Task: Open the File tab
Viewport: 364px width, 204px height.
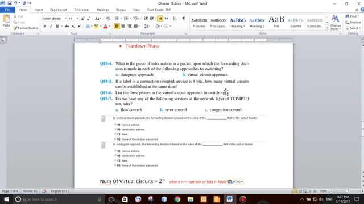Action: click(7, 10)
